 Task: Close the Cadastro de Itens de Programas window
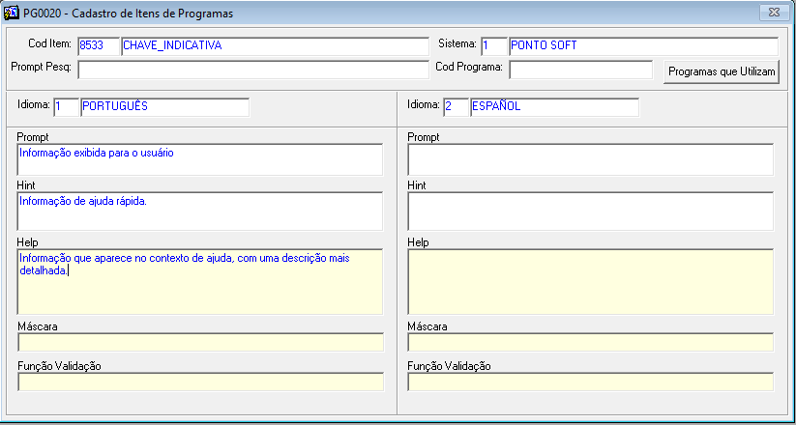coord(774,13)
